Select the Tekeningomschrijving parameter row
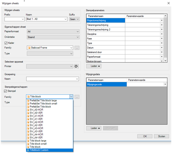Screen dimensions: 172x154 pyautogui.click(x=106, y=25)
